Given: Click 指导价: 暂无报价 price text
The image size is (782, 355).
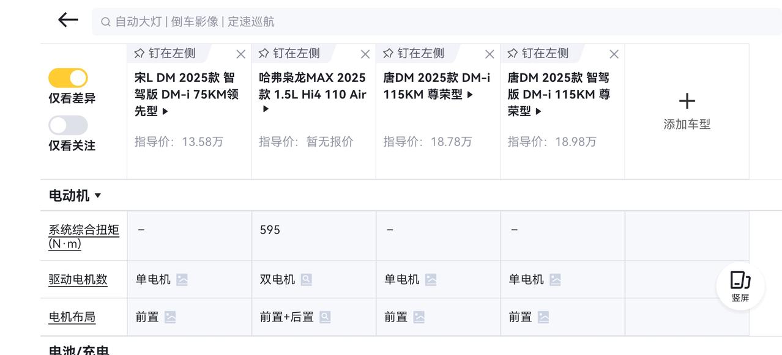Looking at the screenshot, I should tap(306, 142).
